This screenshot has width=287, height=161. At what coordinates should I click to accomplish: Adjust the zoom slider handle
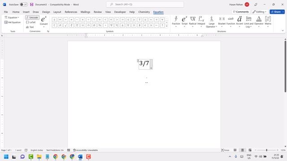pos(267,150)
